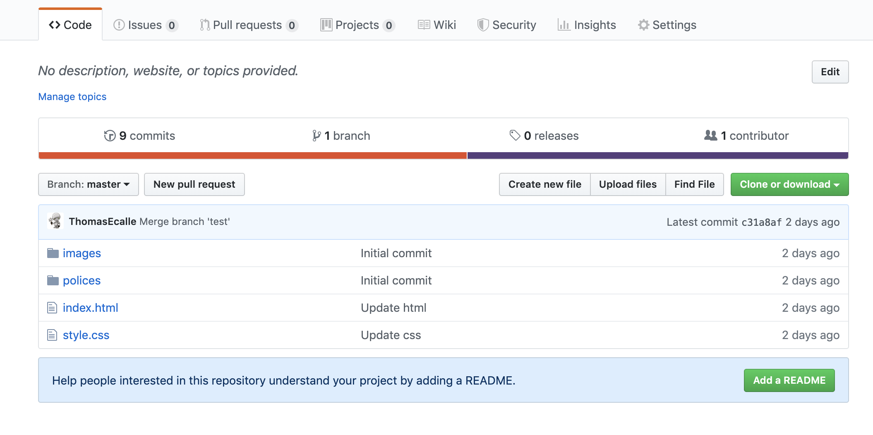Open the index.html file
Image resolution: width=873 pixels, height=435 pixels.
click(91, 308)
